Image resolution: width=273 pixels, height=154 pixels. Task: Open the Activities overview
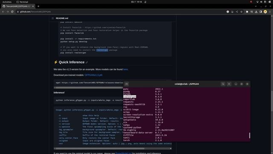point(7,2)
